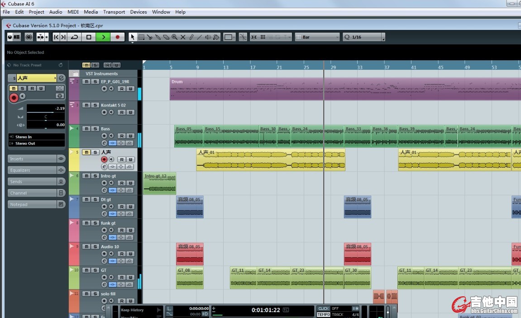
Task: Select the Erase tool
Action: [x=166, y=37]
